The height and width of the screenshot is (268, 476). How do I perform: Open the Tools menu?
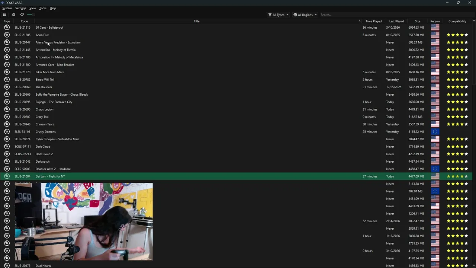click(43, 8)
